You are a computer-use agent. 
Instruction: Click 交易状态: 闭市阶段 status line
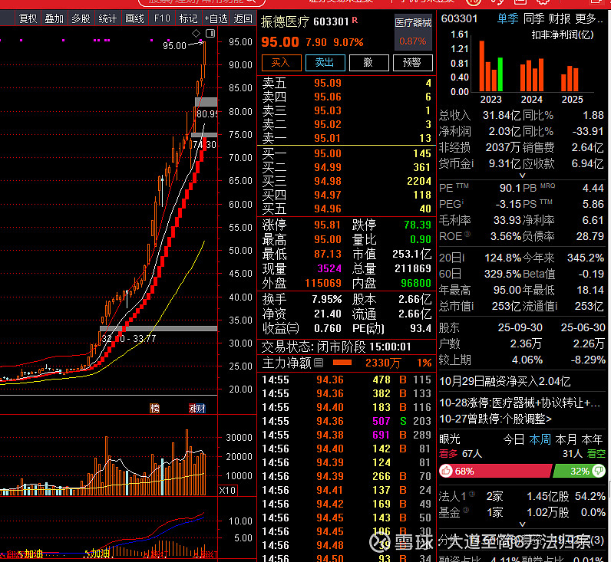(x=336, y=347)
